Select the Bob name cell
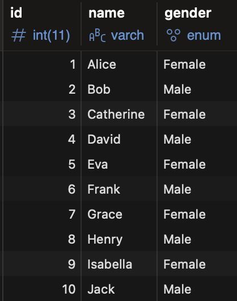Image resolution: width=237 pixels, height=301 pixels. [x=119, y=90]
